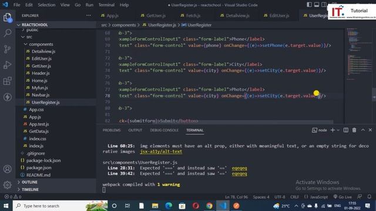Screen dimensions: 376x211
Task: Open Google Chrome from the taskbar
Action: point(209,206)
